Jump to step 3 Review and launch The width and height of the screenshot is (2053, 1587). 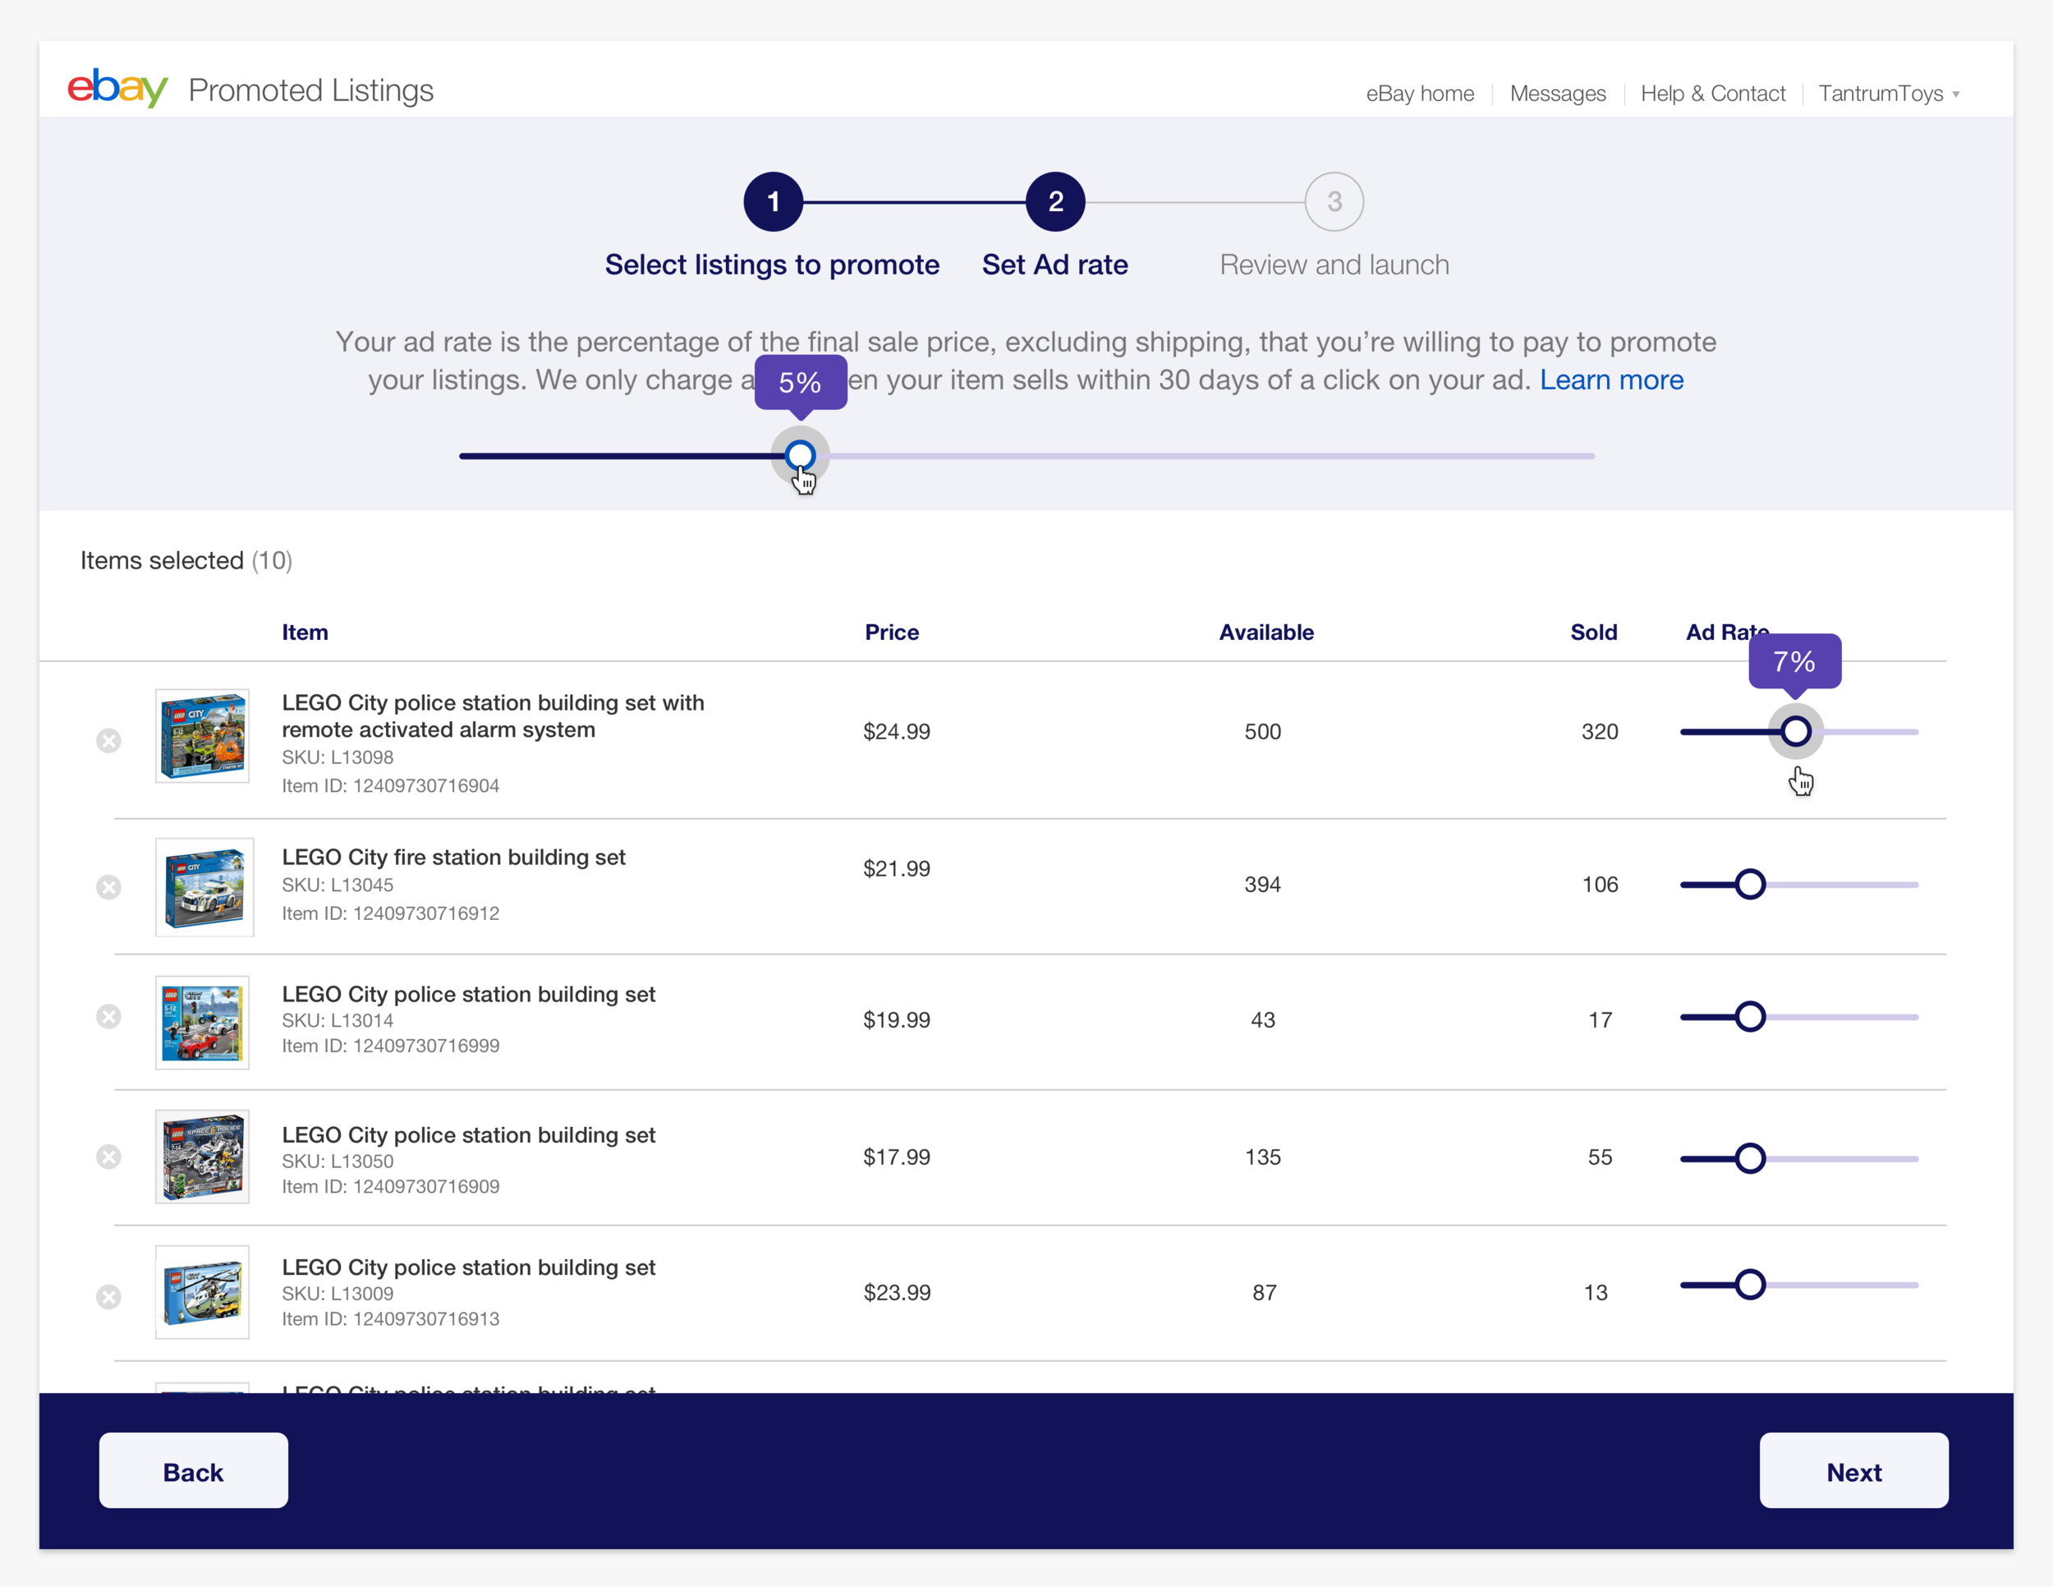[1334, 201]
